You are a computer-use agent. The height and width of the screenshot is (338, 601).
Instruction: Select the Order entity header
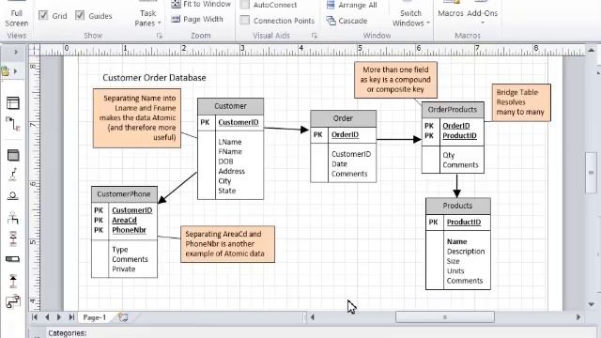tap(343, 118)
